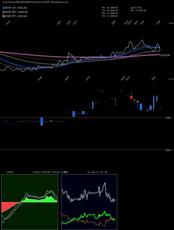
Task: Click inside the green MACD histogram panel
Action: pyautogui.click(x=30, y=202)
